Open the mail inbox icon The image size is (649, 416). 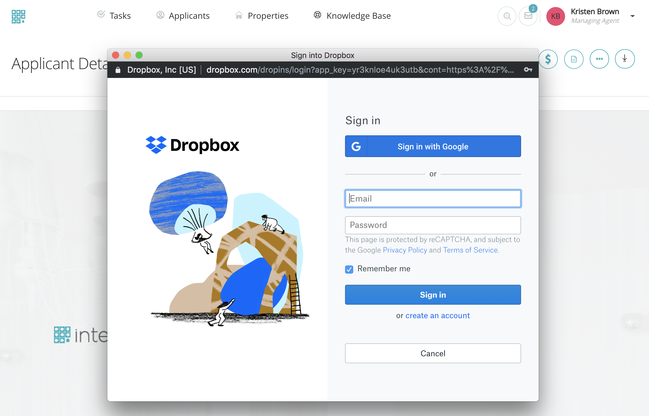(x=528, y=16)
